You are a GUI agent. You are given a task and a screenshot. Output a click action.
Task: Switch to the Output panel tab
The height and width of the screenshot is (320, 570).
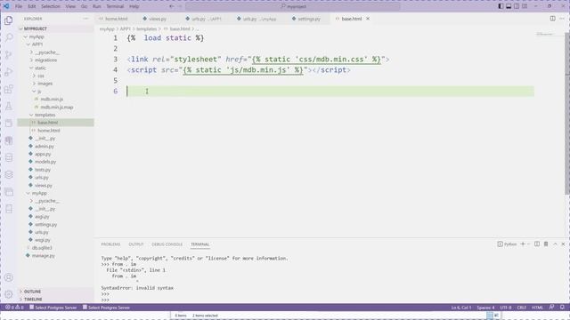point(136,244)
